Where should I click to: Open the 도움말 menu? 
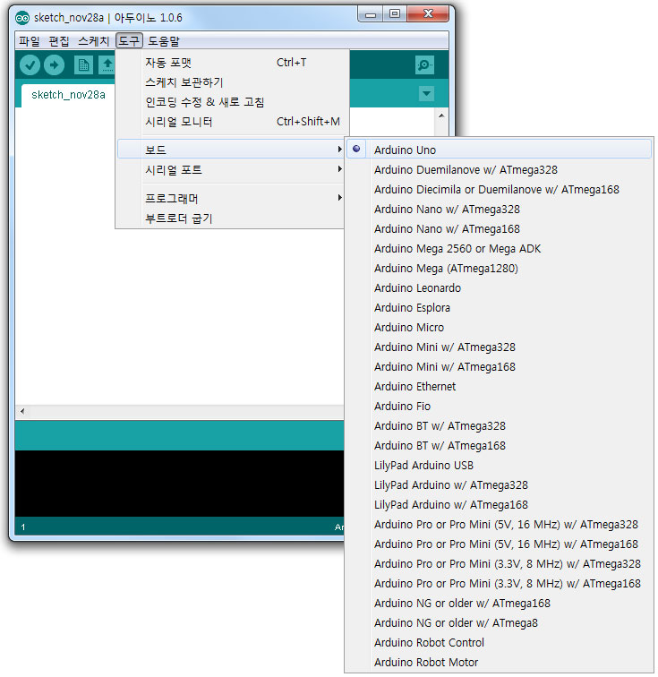pyautogui.click(x=164, y=41)
